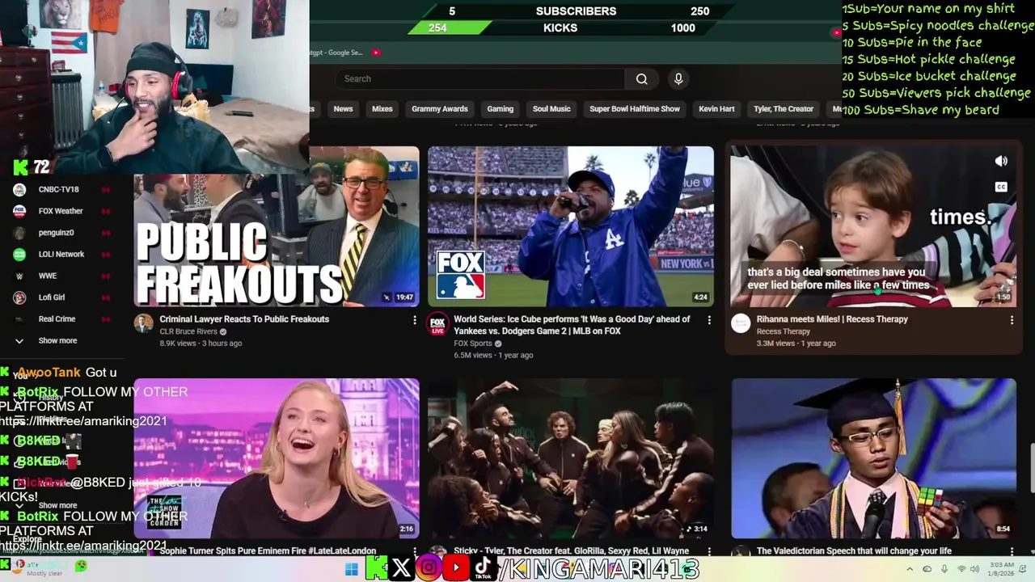Open the CLR Bruce Rivers channel name link
The image size is (1035, 582).
(x=188, y=331)
